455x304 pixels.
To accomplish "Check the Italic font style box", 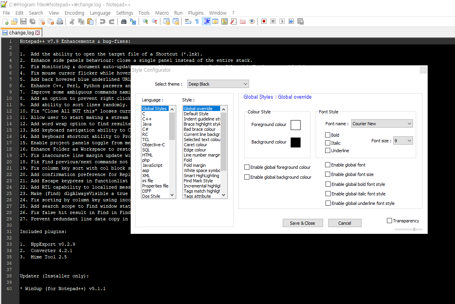I will point(327,143).
